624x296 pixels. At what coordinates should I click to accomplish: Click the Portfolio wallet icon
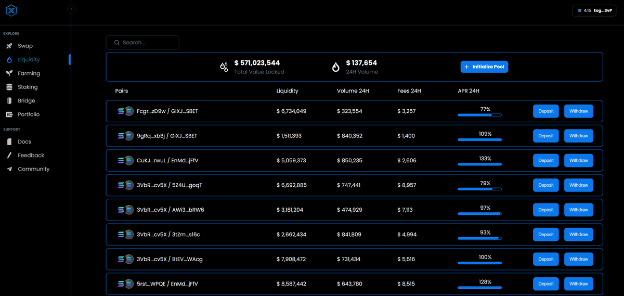coord(9,114)
